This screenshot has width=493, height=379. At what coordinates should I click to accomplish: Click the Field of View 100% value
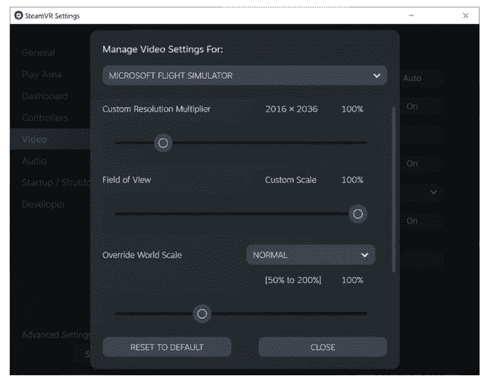pyautogui.click(x=353, y=180)
